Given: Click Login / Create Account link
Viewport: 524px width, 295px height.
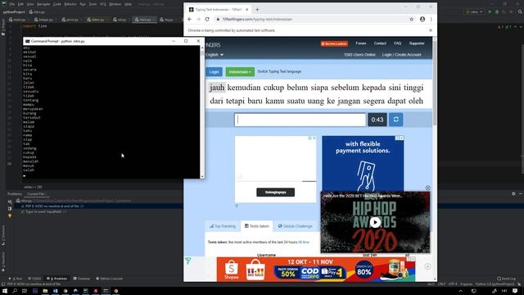Looking at the screenshot, I should [x=401, y=55].
